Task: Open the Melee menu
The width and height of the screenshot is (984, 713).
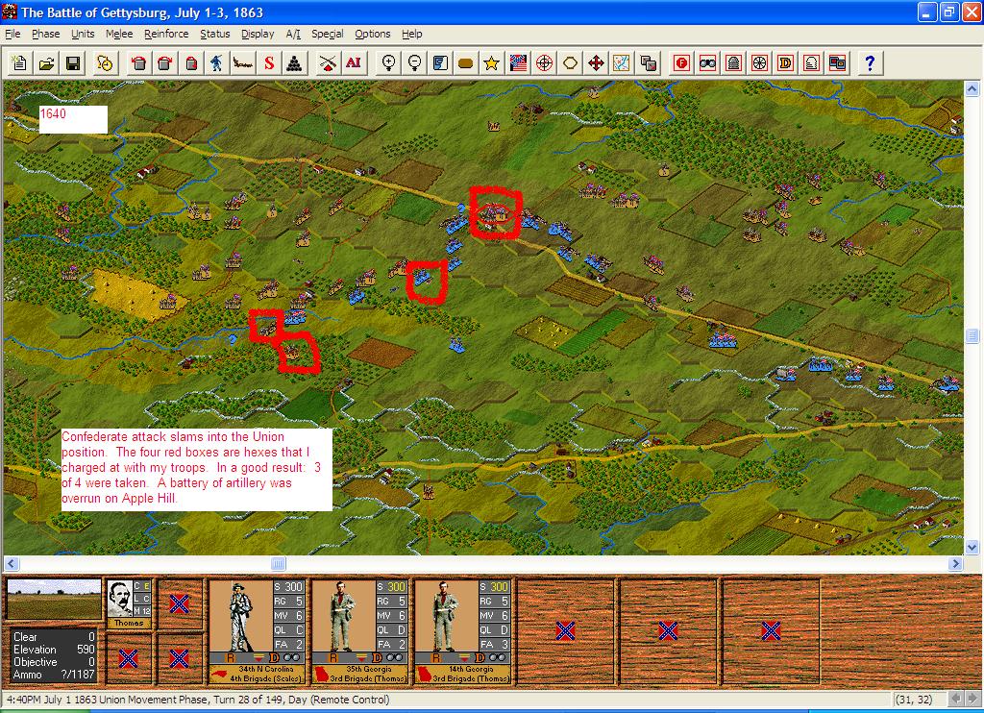Action: [x=119, y=34]
